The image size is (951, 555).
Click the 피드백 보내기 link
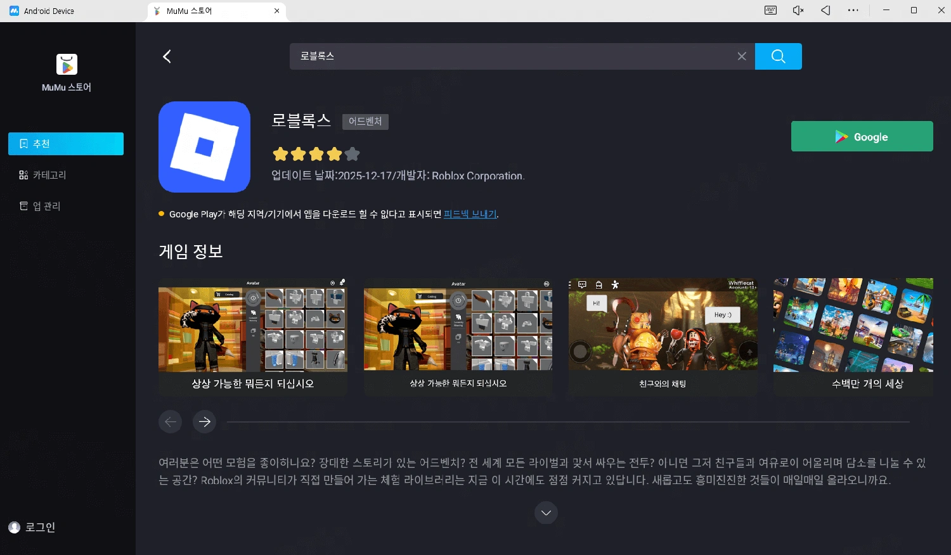click(470, 214)
